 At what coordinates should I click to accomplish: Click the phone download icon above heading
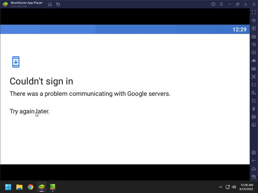coord(16,62)
